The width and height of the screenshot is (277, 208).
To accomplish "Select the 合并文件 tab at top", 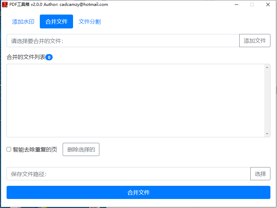I will 56,21.
